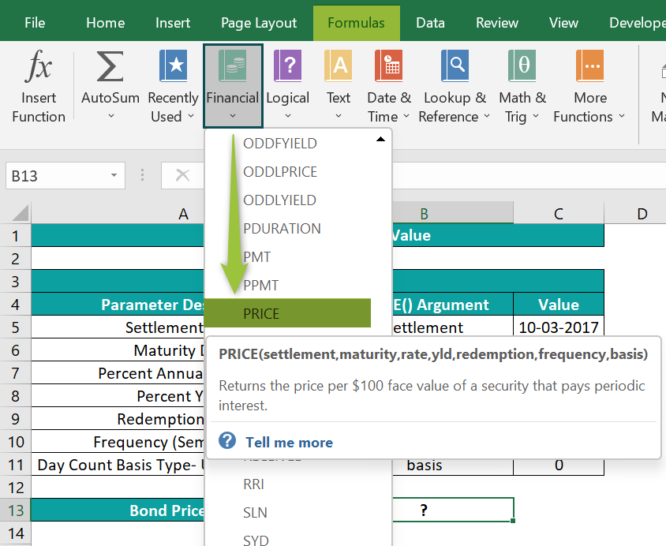Select column A header

pyautogui.click(x=118, y=214)
